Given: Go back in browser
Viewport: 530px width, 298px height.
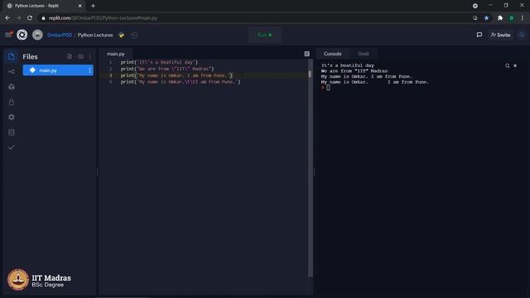Looking at the screenshot, I should pos(7,18).
